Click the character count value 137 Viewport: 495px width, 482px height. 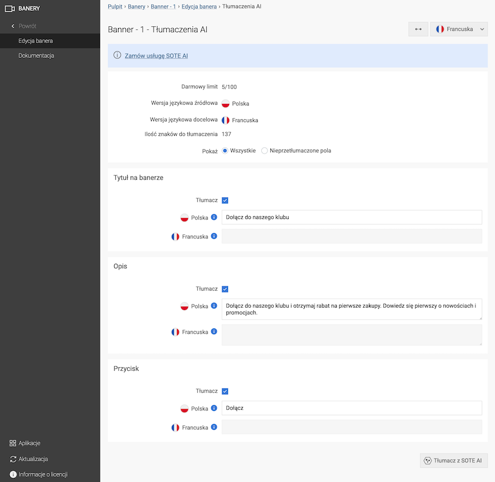[226, 134]
